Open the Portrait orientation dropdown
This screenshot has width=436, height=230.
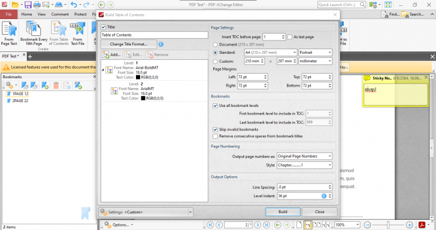[x=315, y=53]
